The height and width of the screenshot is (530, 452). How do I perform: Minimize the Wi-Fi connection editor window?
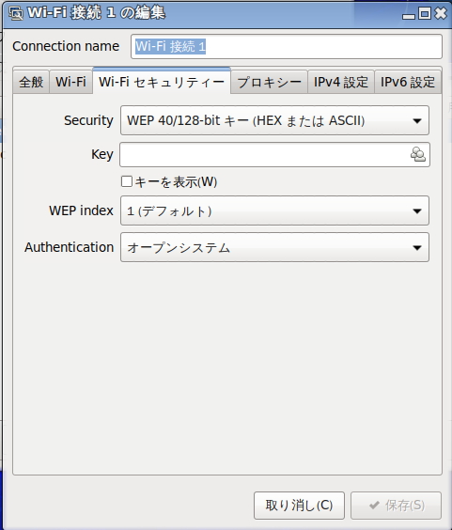pyautogui.click(x=409, y=14)
